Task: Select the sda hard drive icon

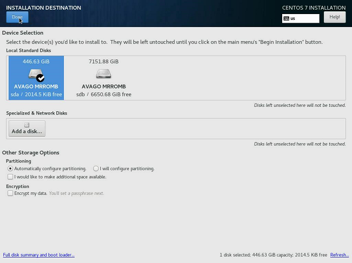Action: 35,73
